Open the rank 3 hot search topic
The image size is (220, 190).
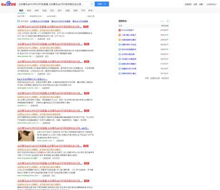(x=129, y=40)
